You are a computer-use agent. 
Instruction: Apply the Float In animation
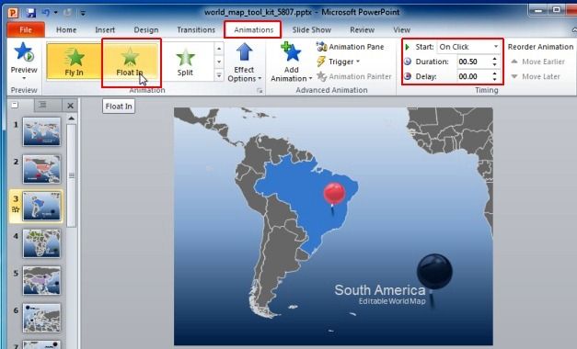(130, 61)
